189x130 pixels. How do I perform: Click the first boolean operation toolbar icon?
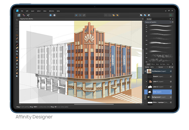pyautogui.click(x=141, y=15)
